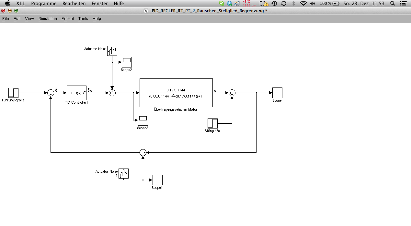Select the Störgröße step block
Screen dimensions: 411x226
tap(212, 123)
